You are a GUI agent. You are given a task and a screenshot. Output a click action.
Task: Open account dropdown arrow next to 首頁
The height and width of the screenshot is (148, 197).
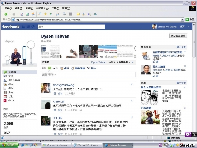pos(188,27)
